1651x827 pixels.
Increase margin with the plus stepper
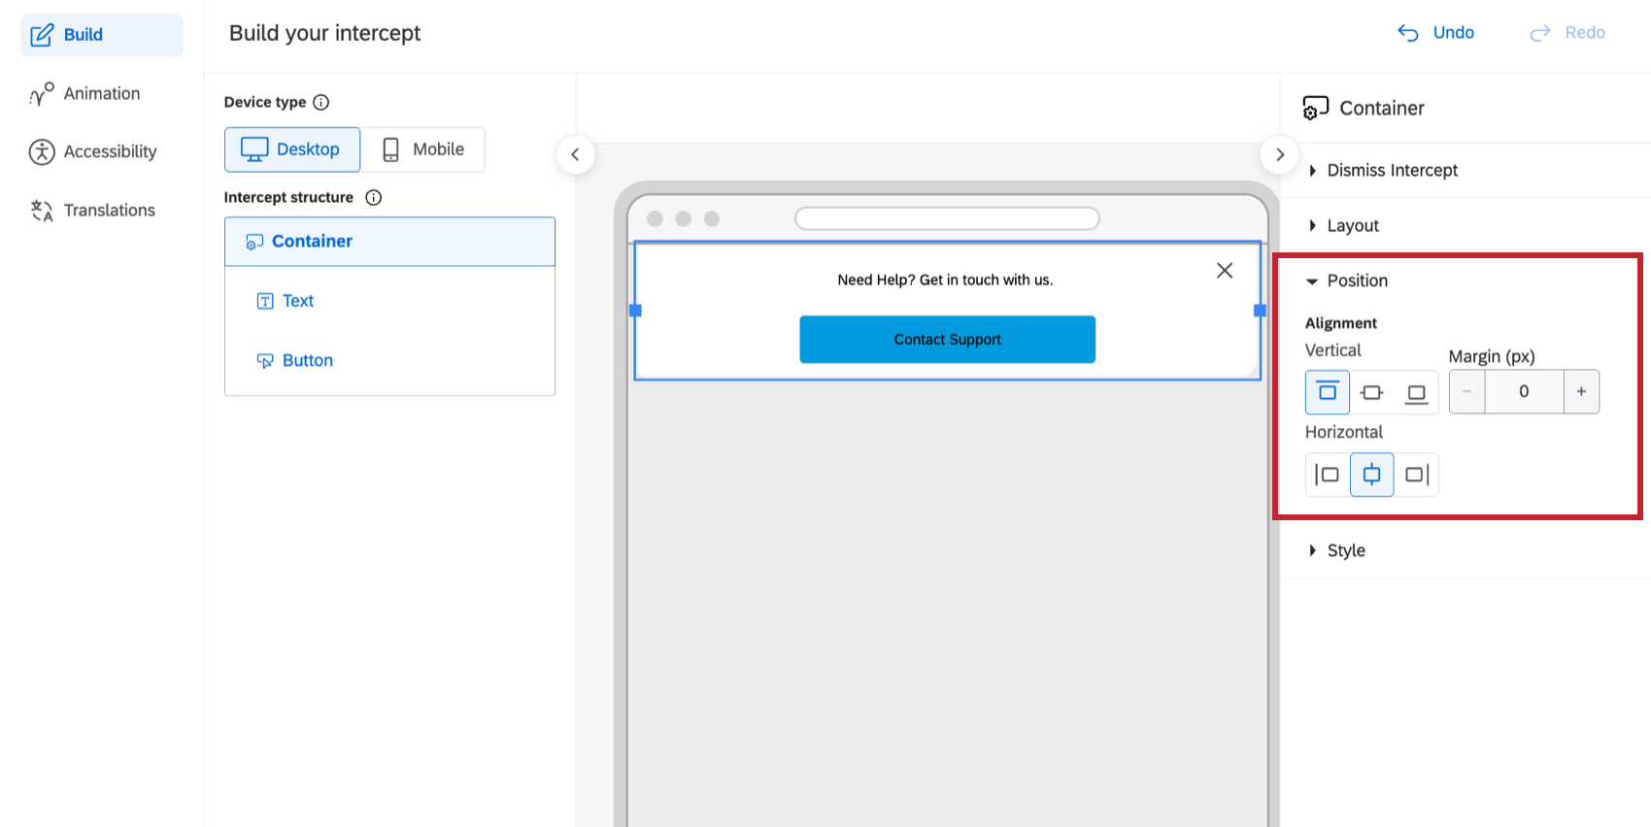coord(1581,392)
